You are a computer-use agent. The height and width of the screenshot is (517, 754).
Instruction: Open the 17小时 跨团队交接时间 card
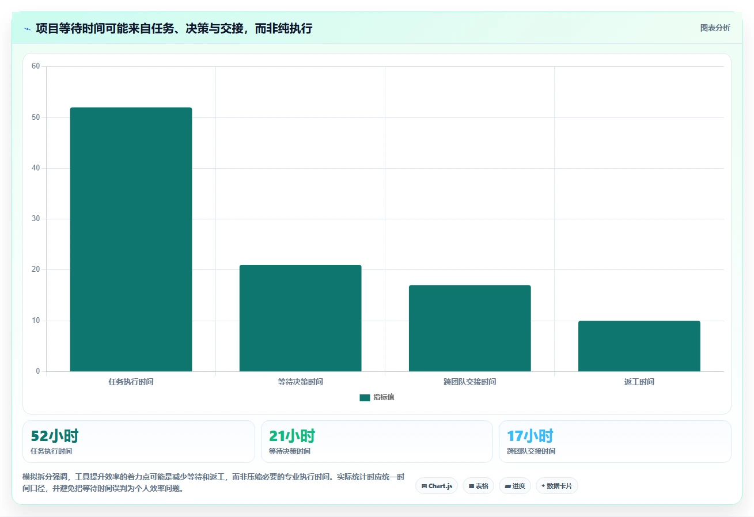(615, 442)
